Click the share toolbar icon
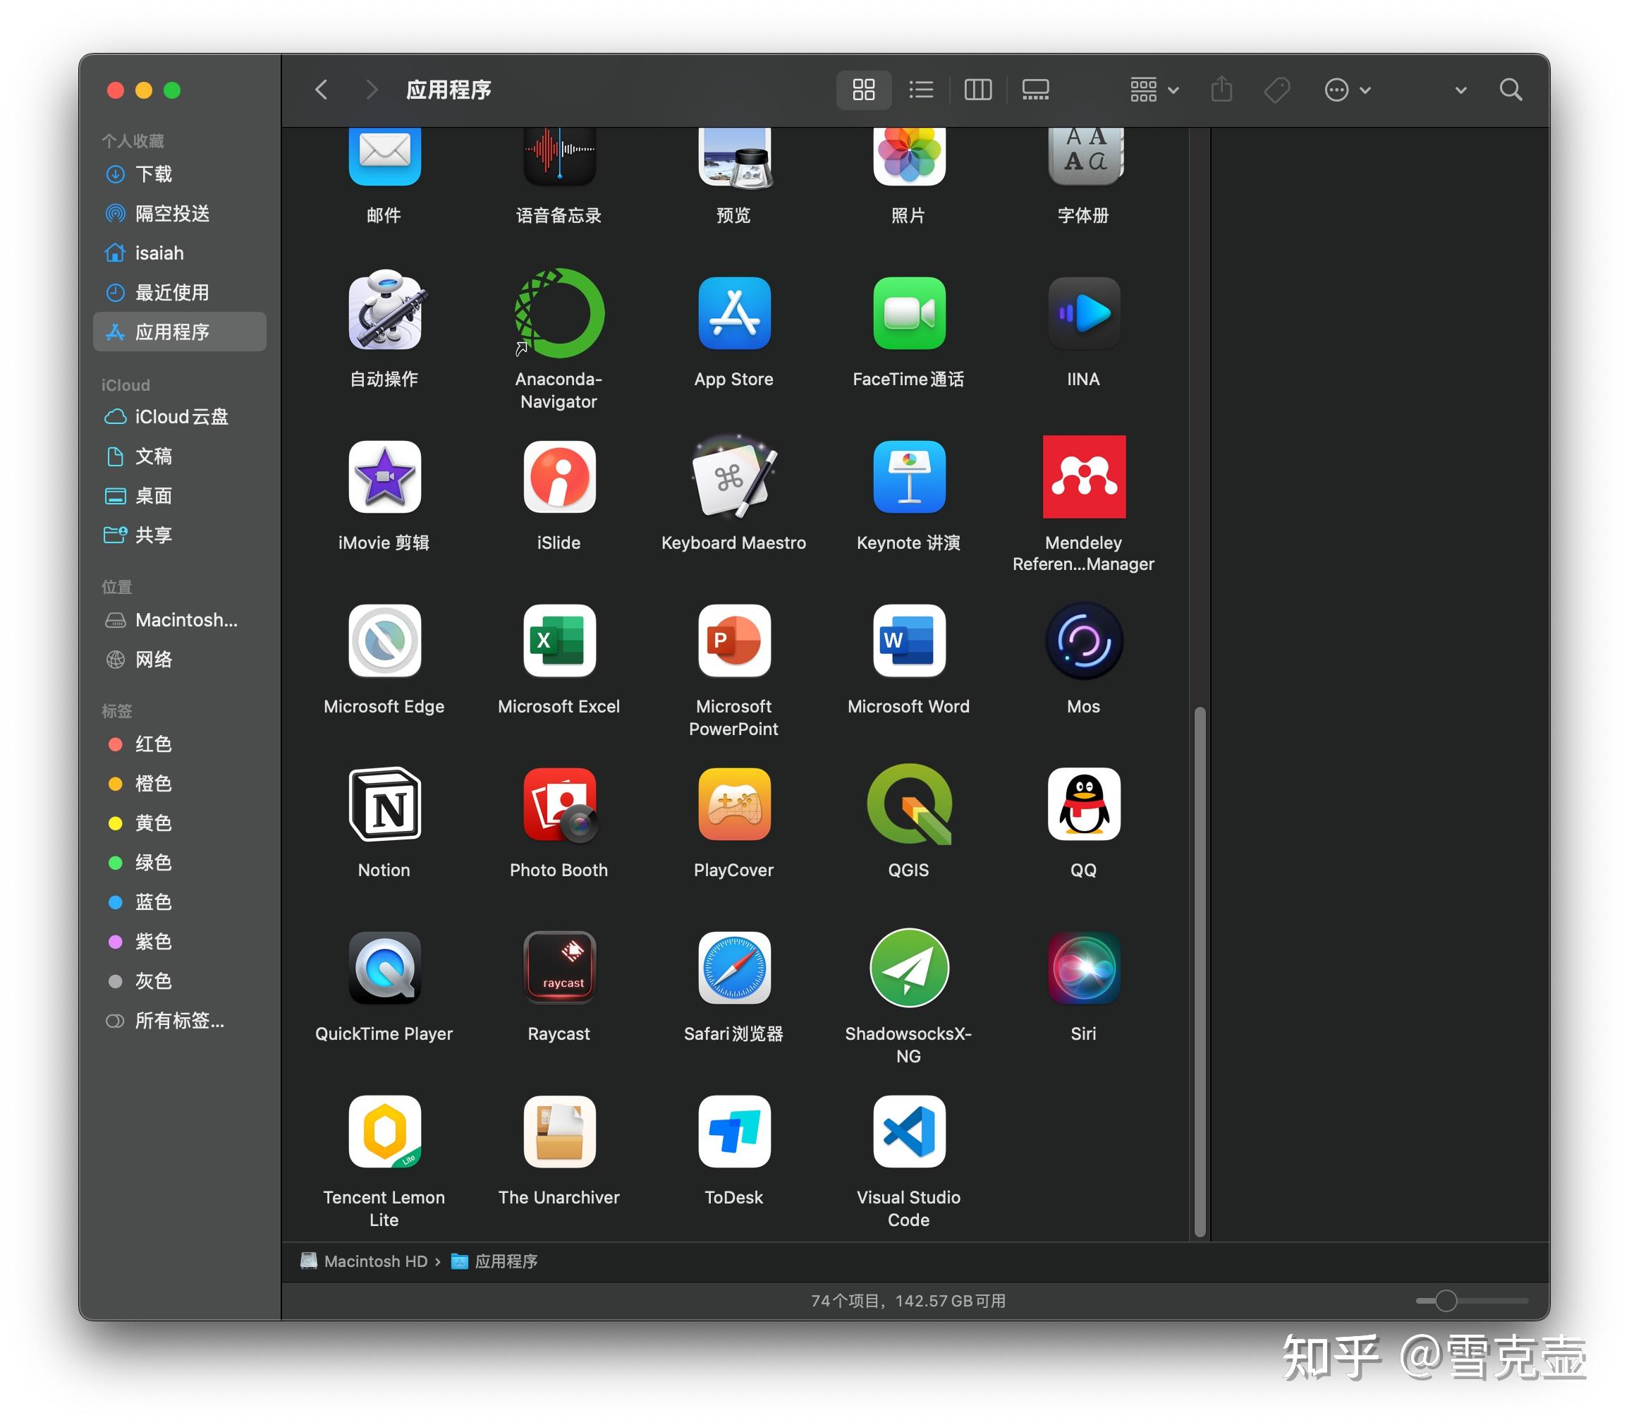Image resolution: width=1629 pixels, height=1425 pixels. pos(1221,90)
